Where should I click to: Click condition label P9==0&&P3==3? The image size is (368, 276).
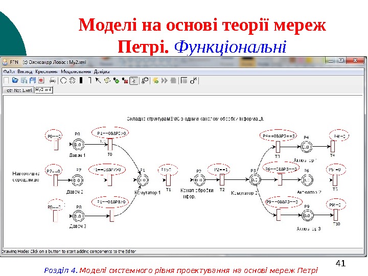click(284, 202)
